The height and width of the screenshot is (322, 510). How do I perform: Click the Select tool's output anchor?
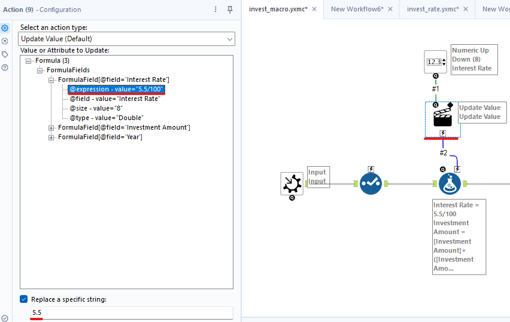[x=386, y=184]
